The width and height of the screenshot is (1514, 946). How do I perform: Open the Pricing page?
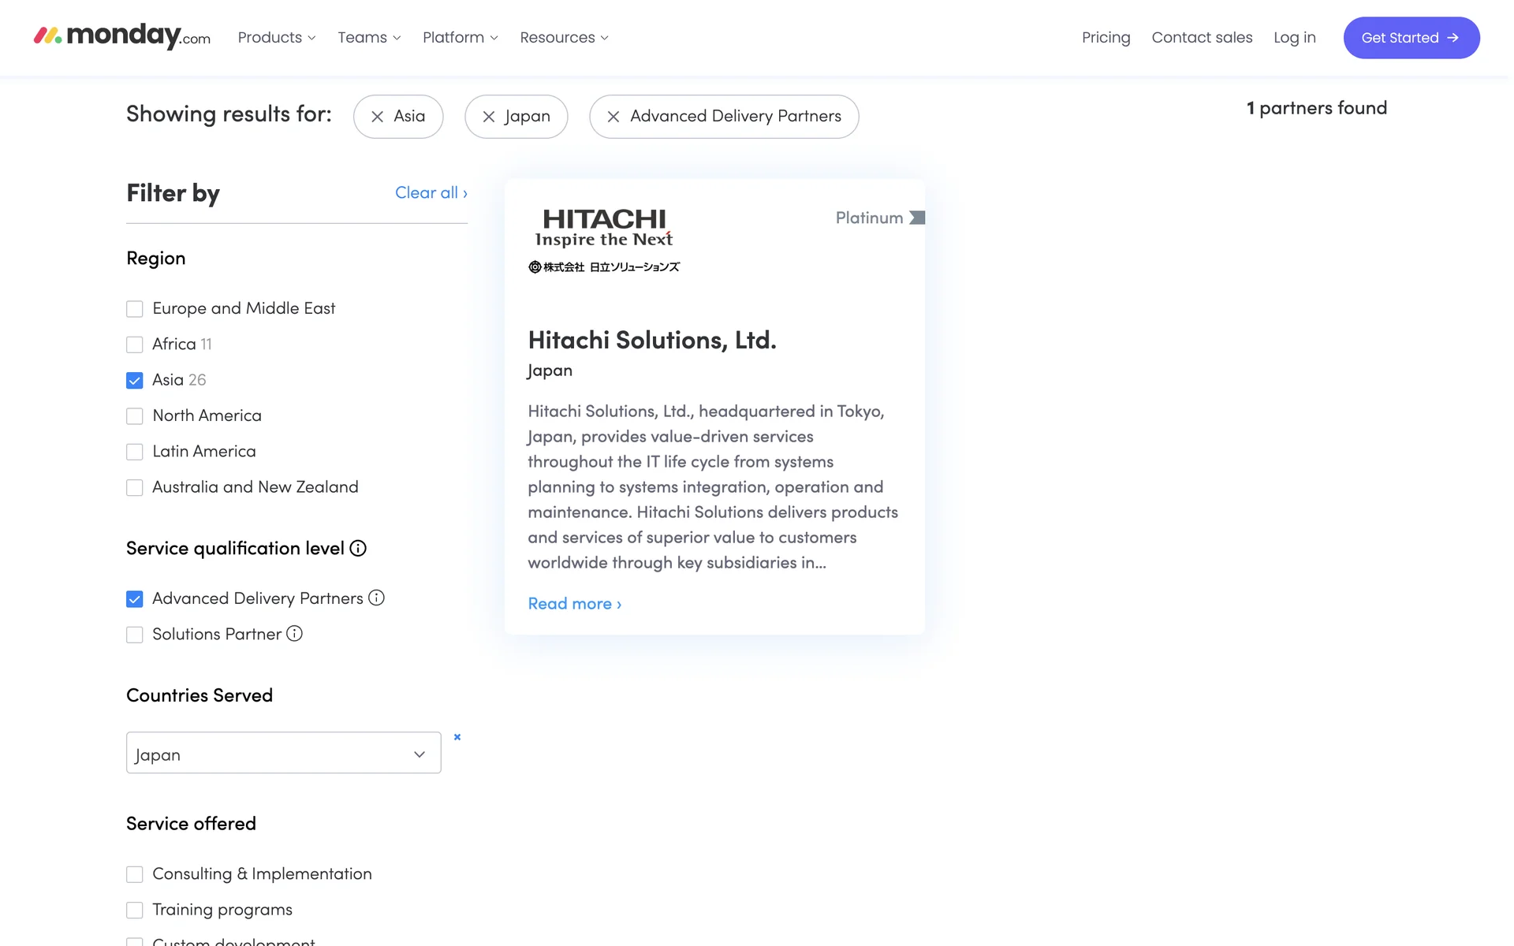(1106, 38)
